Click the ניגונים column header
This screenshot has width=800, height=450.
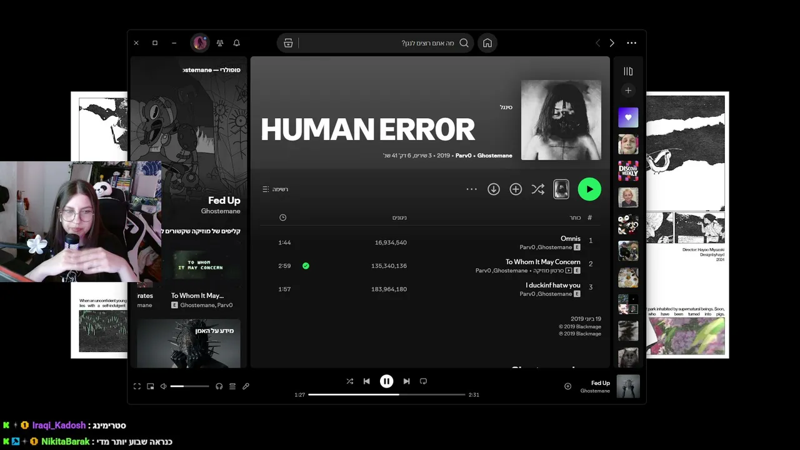(x=399, y=217)
